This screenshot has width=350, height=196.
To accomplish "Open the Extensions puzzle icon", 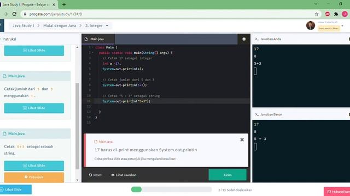I will 336,14.
